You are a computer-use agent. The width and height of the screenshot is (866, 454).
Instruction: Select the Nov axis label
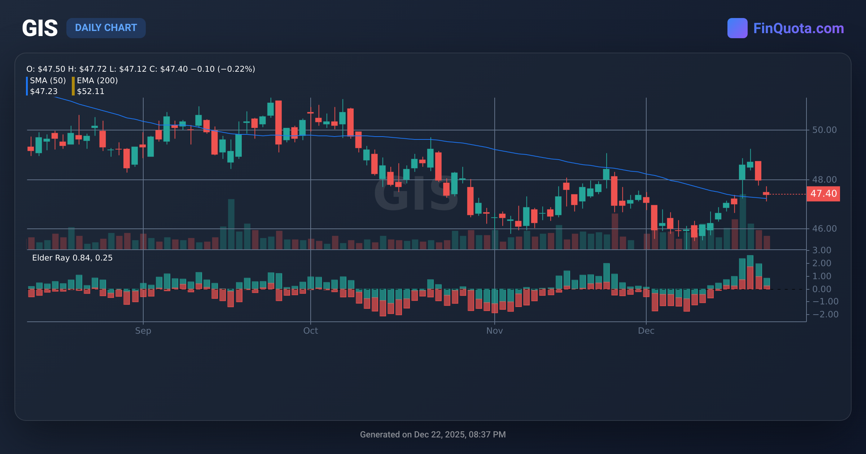[x=495, y=330]
